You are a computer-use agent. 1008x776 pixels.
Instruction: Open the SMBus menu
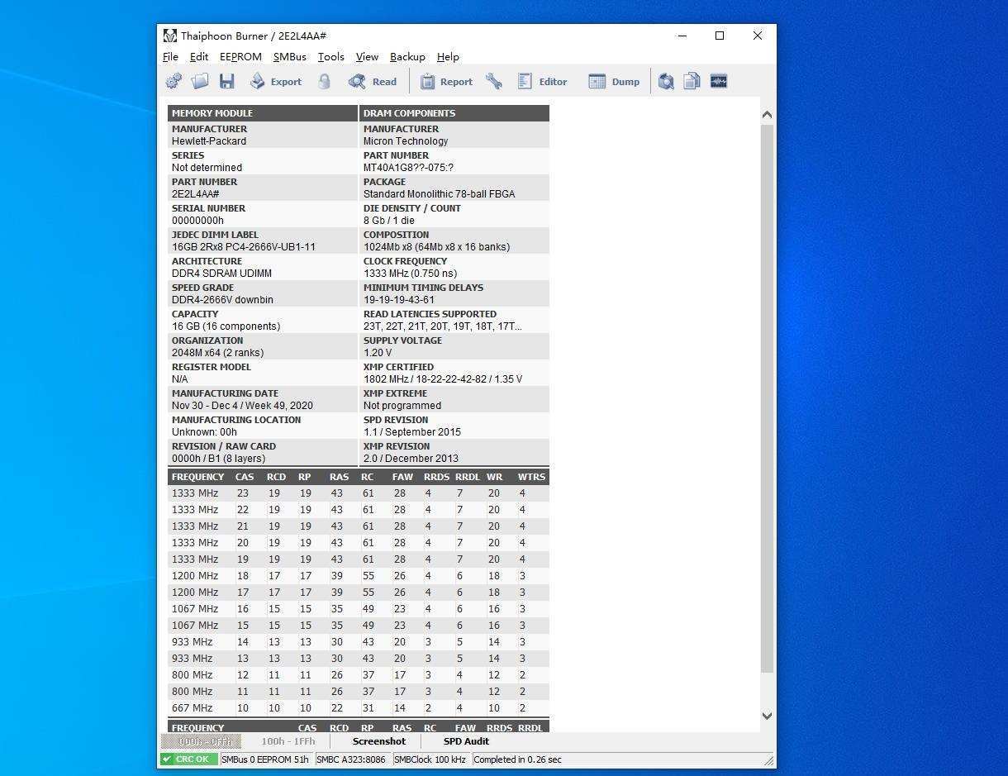[290, 57]
